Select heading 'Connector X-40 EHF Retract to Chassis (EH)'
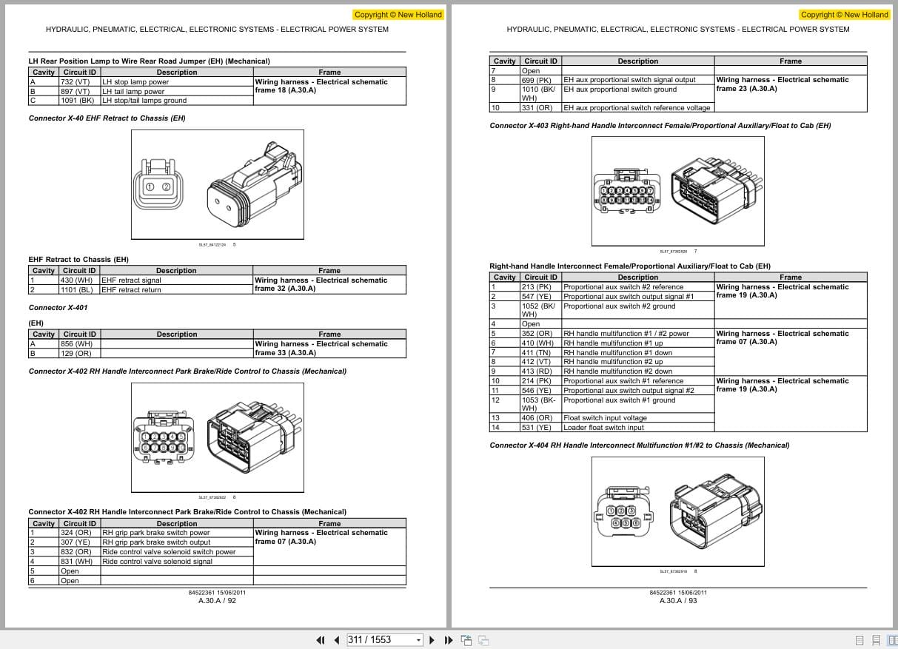This screenshot has height=649, width=898. (x=107, y=118)
